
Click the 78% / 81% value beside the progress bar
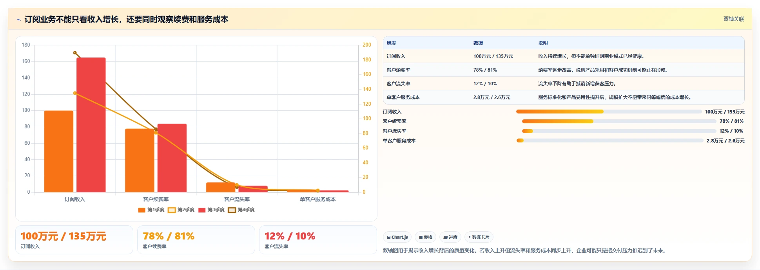pyautogui.click(x=731, y=121)
